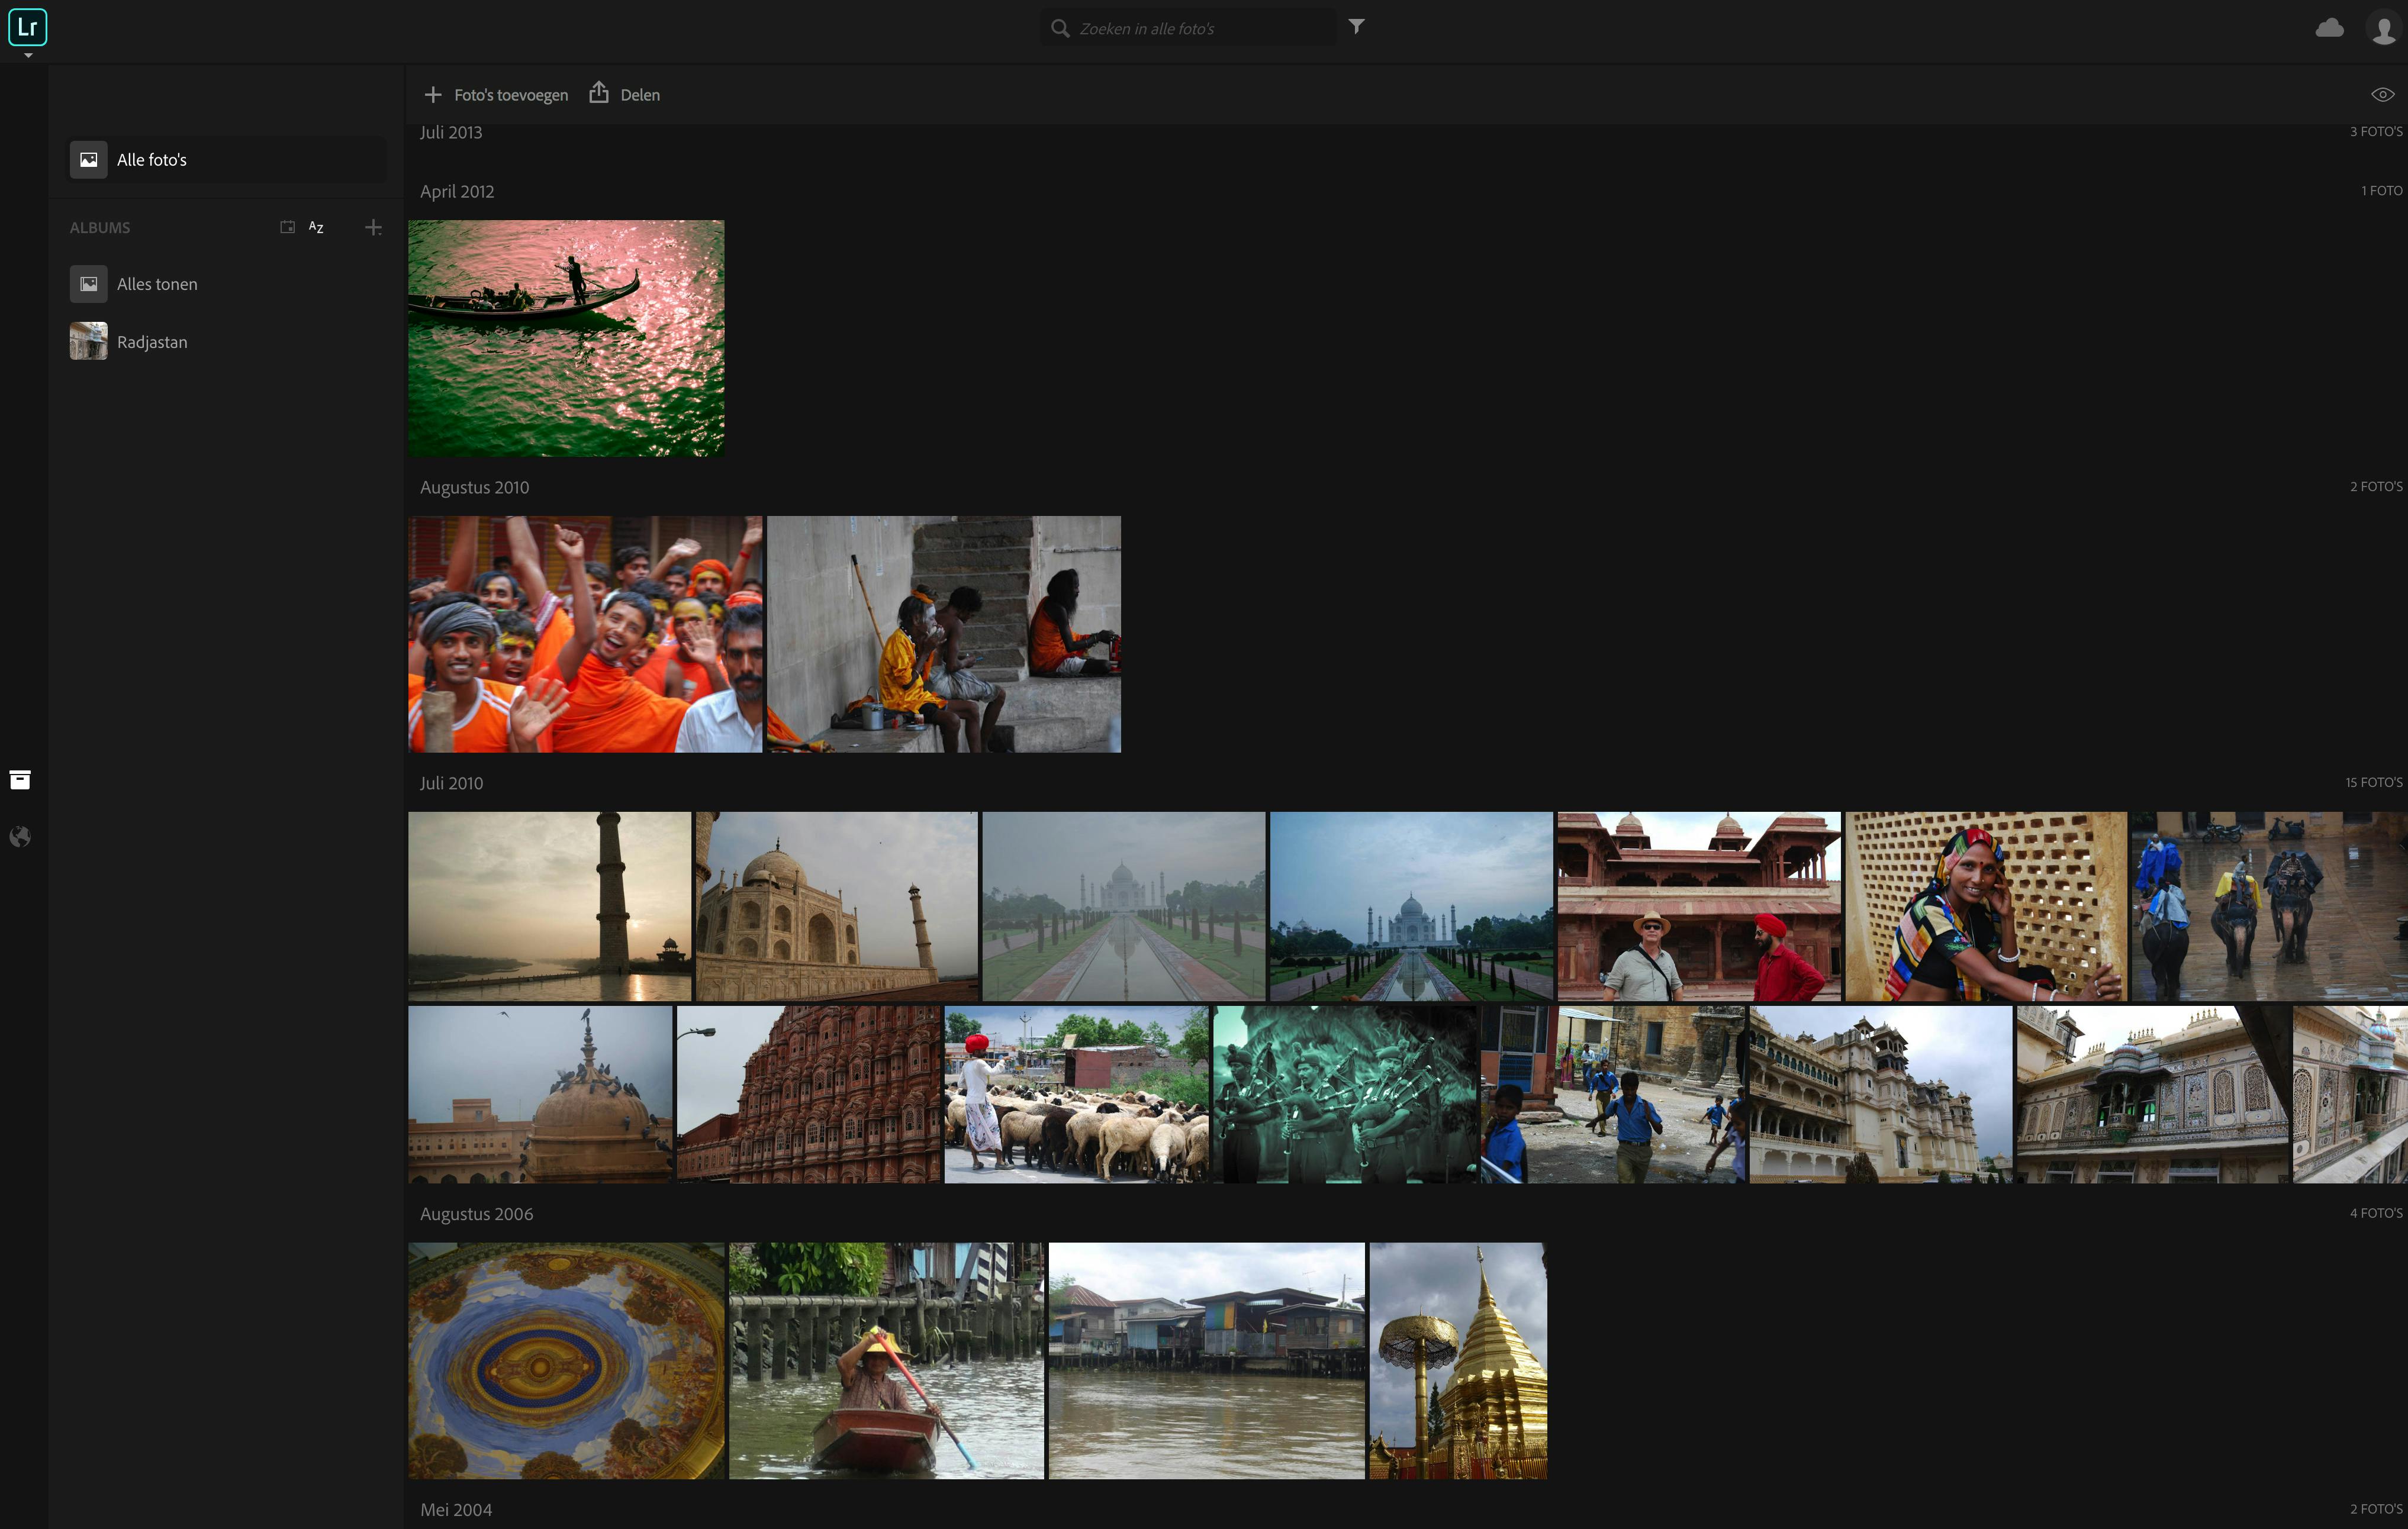Open the pink gondola photo thumbnail
2408x1529 pixels.
tap(566, 338)
